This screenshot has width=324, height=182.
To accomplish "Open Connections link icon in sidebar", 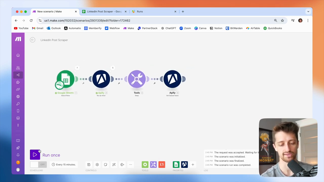I will pyautogui.click(x=18, y=89).
